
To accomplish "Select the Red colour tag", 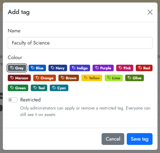I will (x=144, y=68).
